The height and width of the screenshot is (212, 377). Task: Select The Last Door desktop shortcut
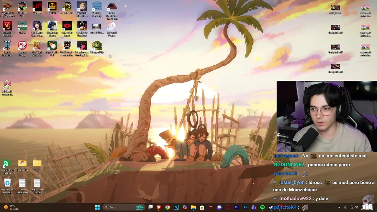(22, 9)
